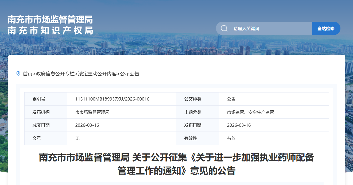
Task: Click the 成文日期 value 2026-03-16
Action: [x=87, y=125]
